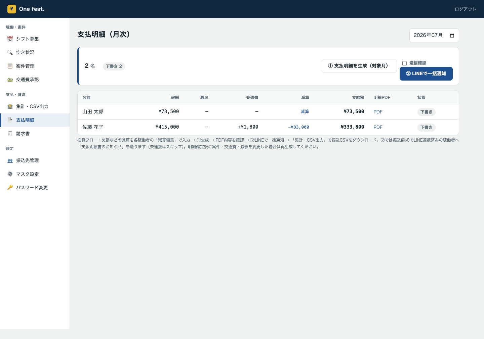Click the magnifier icon beside 空き状況

pos(10,52)
